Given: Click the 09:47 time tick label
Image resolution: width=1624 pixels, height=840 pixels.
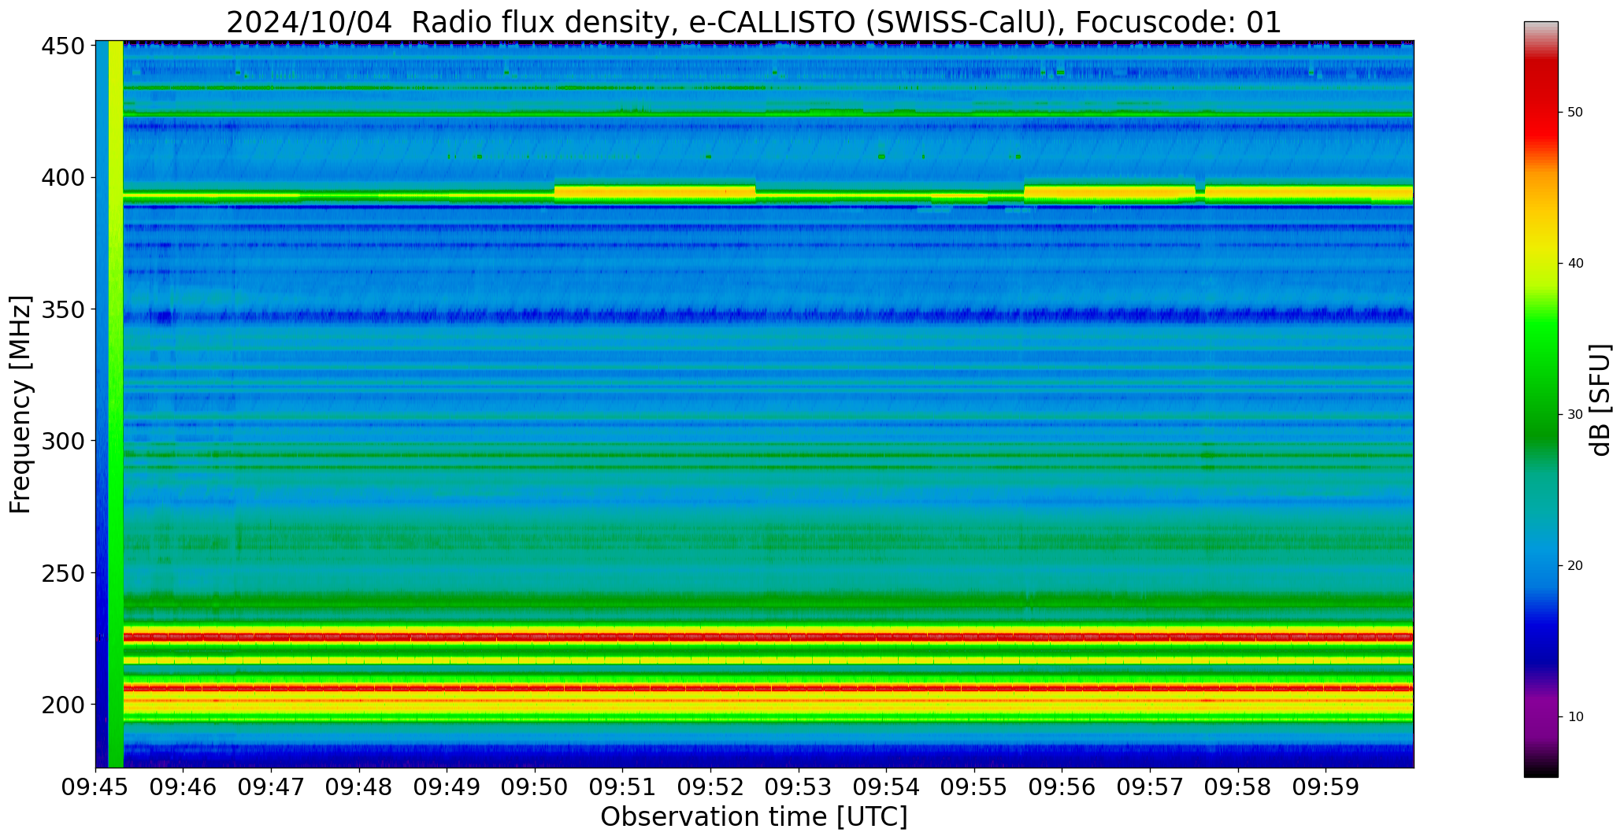Looking at the screenshot, I should [272, 787].
